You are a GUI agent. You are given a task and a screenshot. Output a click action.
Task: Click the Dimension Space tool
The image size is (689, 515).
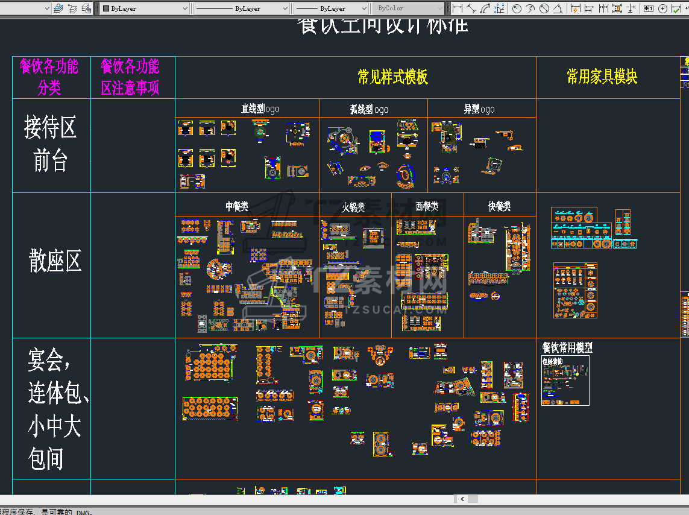tap(617, 8)
